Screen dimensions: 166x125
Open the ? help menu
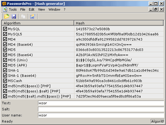point(64,10)
